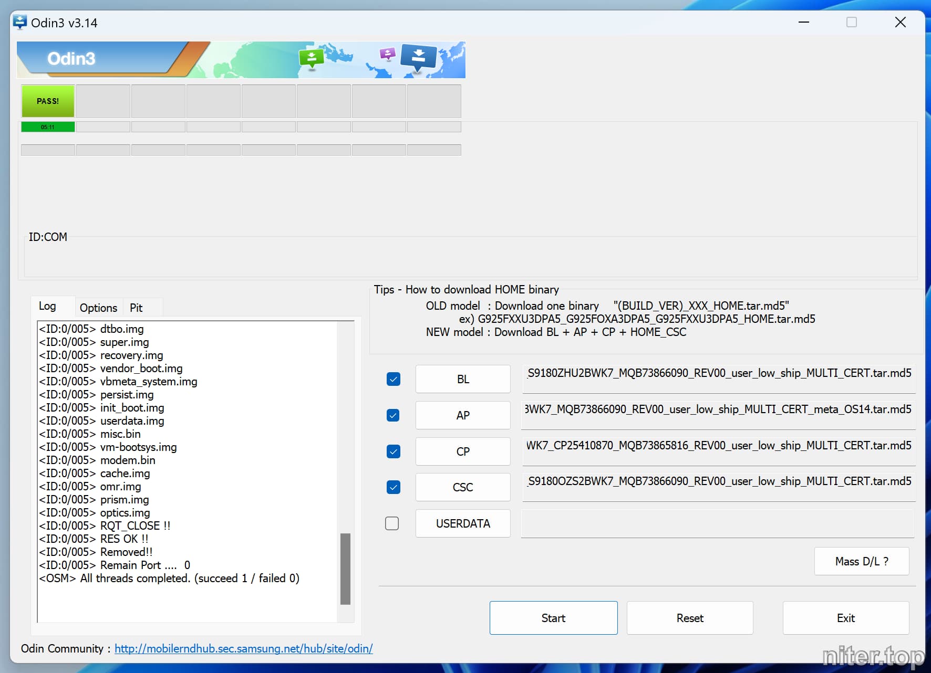Browse for a BL firmware file

(x=463, y=379)
